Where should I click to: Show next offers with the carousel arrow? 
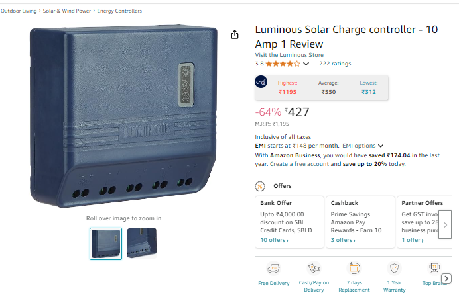coord(445,225)
